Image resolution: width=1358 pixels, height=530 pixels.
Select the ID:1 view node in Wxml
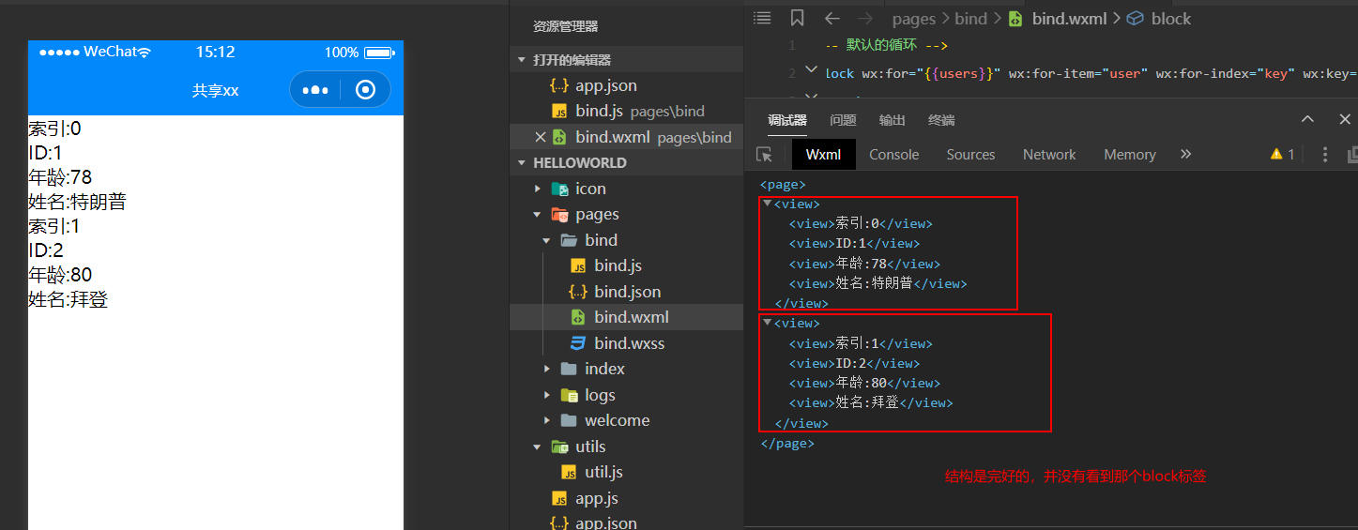(854, 244)
